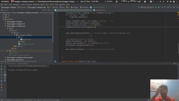
Task: Click the yellow warning stripe marker at editor top right
Action: (178, 13)
